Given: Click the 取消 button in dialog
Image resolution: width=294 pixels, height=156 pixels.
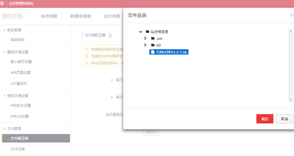Looking at the screenshot, I should (284, 119).
